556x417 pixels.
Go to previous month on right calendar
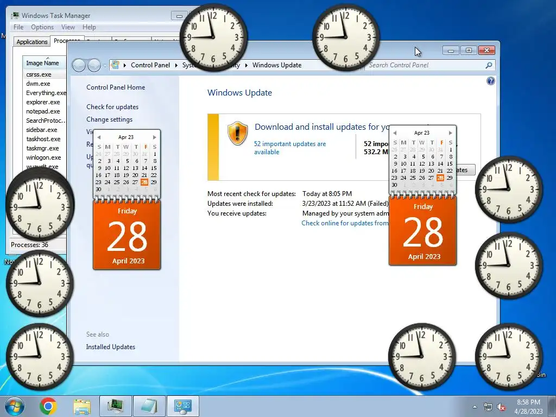pos(395,133)
